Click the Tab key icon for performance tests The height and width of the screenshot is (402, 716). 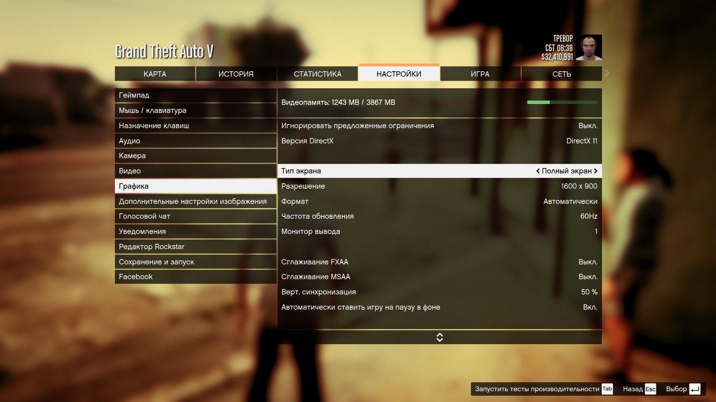click(607, 389)
